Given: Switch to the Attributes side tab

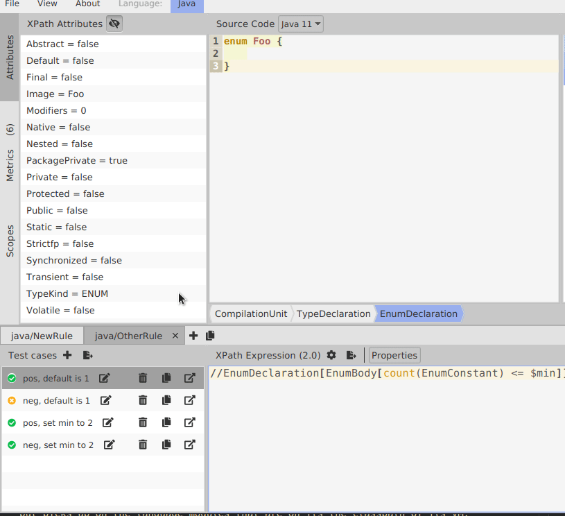Looking at the screenshot, I should (10, 57).
